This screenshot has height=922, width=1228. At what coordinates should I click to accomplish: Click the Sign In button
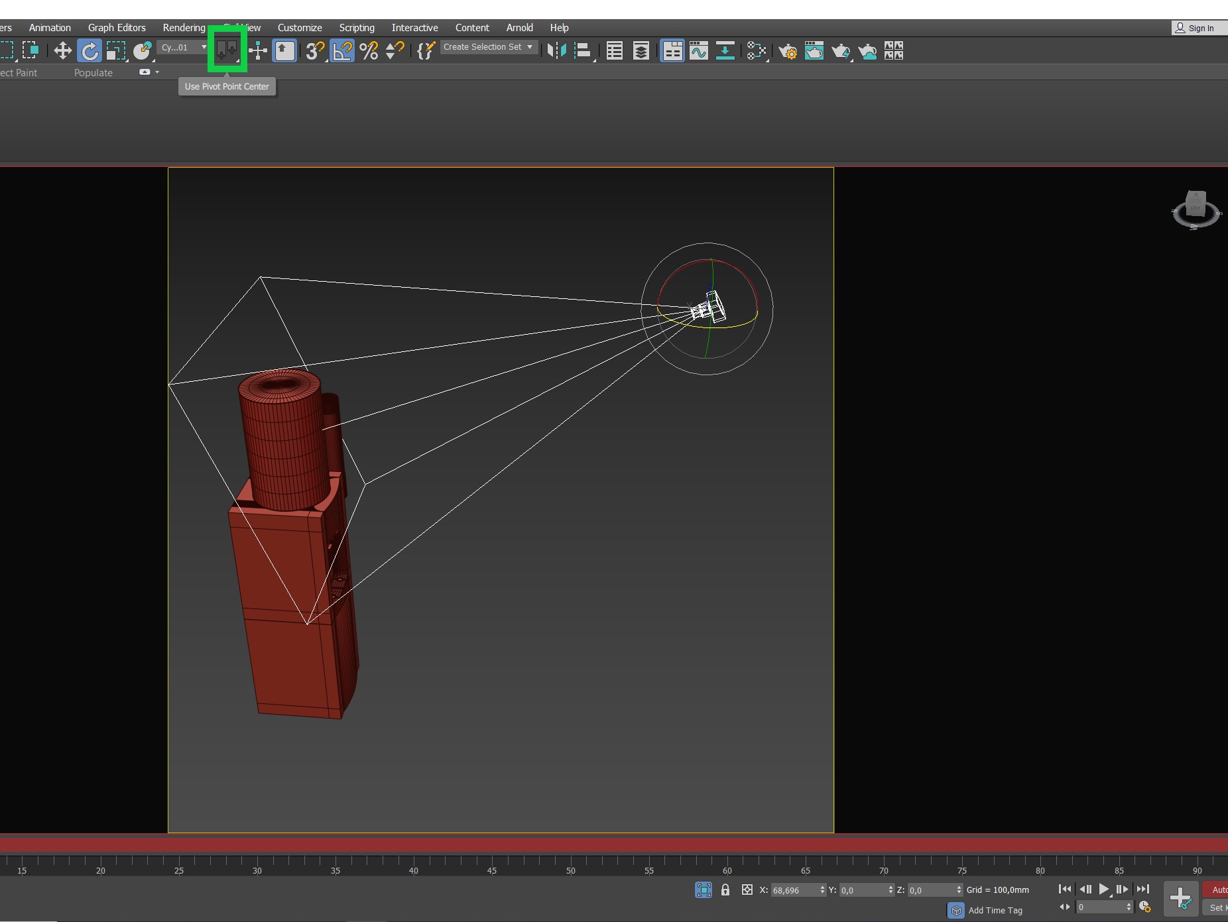point(1199,28)
